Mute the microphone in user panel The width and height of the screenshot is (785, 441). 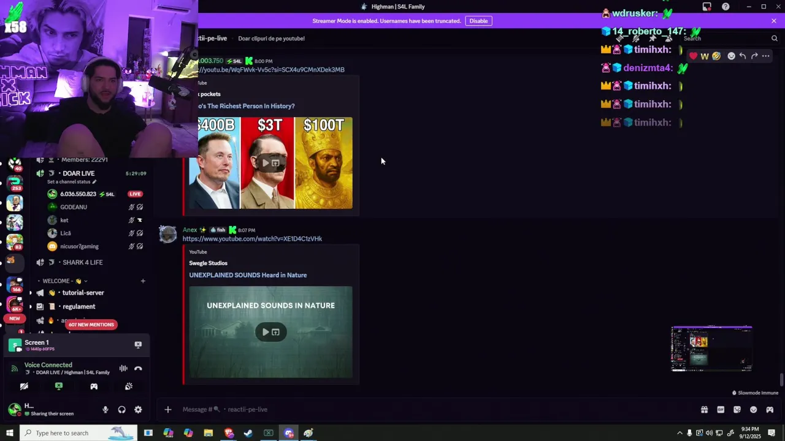pos(105,410)
